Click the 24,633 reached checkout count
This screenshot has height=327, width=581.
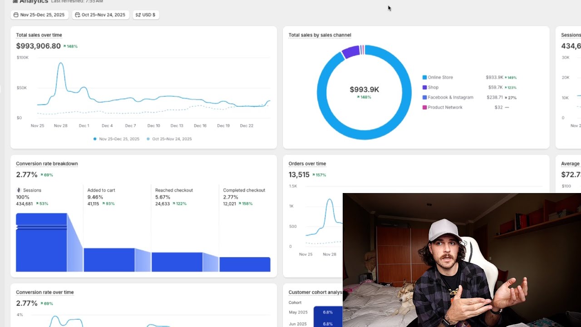tap(162, 204)
